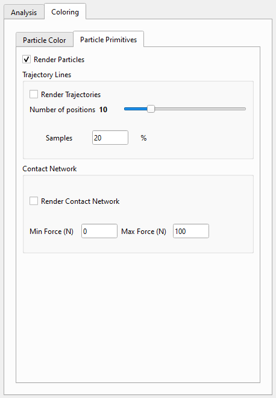Viewport: 276px width, 398px height.
Task: Click the "Render Contact Network" label text
Action: coord(80,201)
